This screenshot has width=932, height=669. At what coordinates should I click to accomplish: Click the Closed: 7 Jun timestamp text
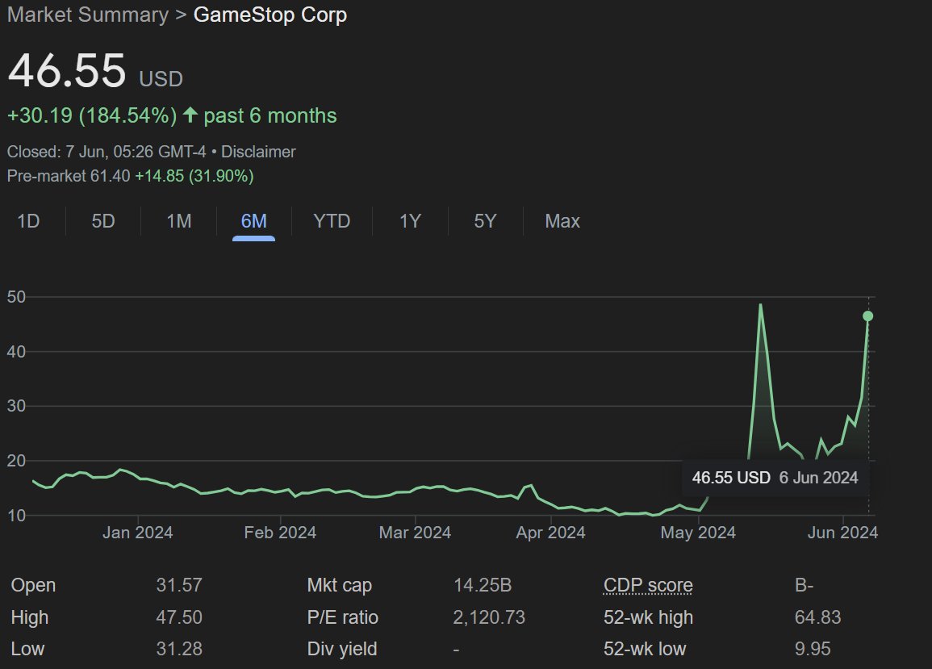107,152
